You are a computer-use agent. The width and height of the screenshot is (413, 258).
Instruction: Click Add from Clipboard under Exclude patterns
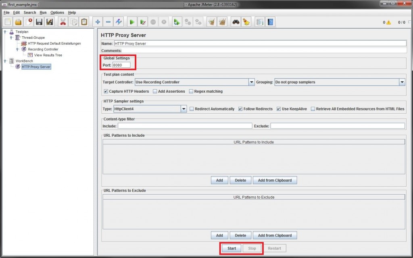(x=275, y=235)
